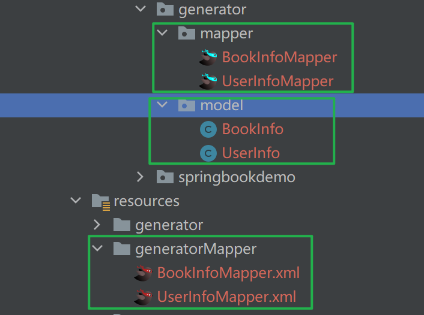
Task: Select the springbookdemo package label
Action: [x=237, y=178]
